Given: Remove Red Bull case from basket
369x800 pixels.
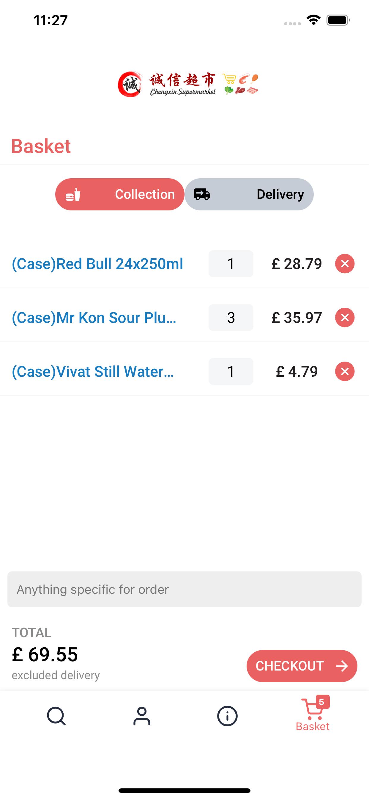Looking at the screenshot, I should click(345, 264).
